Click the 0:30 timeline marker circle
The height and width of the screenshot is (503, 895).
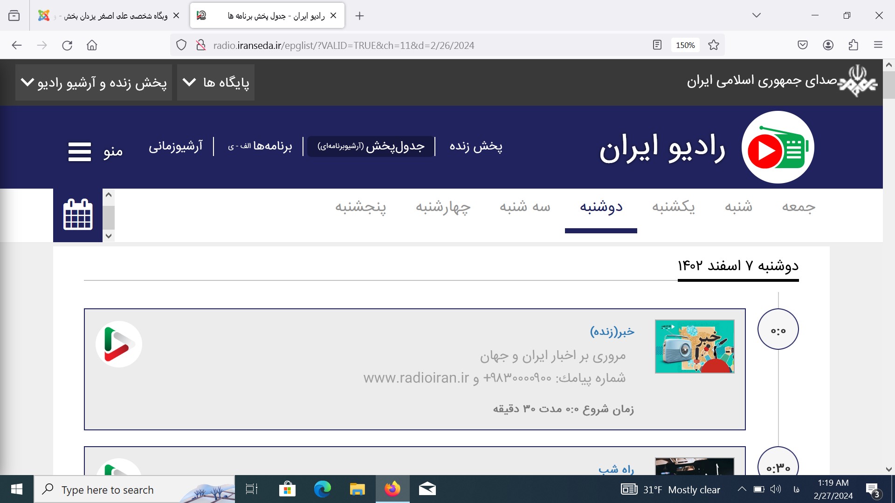click(x=778, y=466)
